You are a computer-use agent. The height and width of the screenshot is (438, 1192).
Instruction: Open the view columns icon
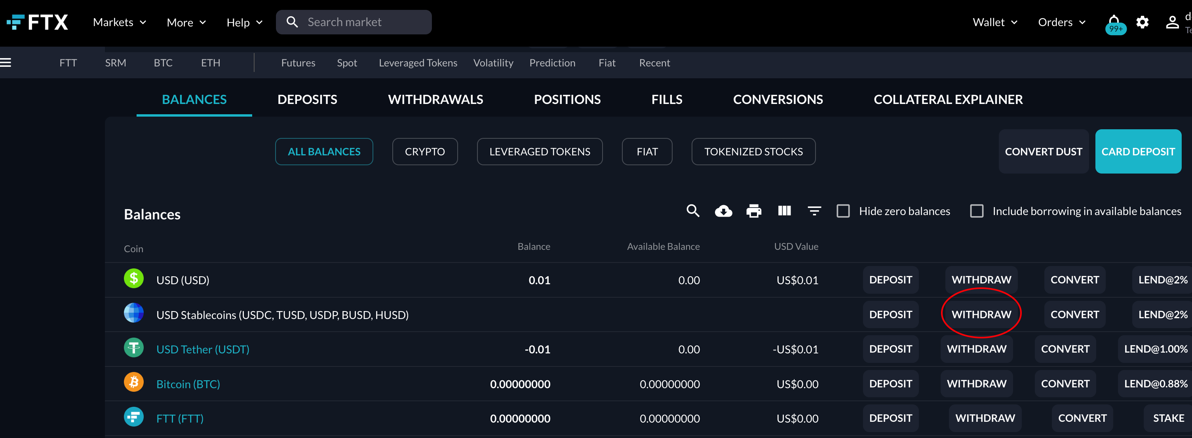pyautogui.click(x=784, y=211)
